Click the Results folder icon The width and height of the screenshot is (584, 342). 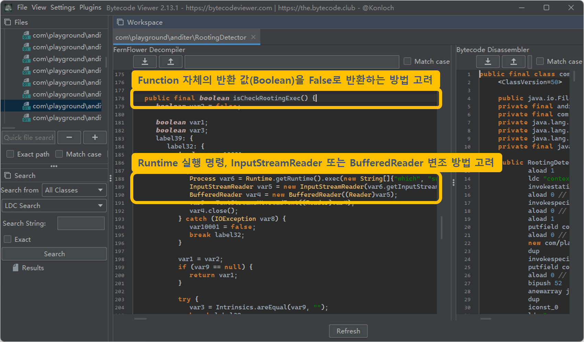coord(15,268)
